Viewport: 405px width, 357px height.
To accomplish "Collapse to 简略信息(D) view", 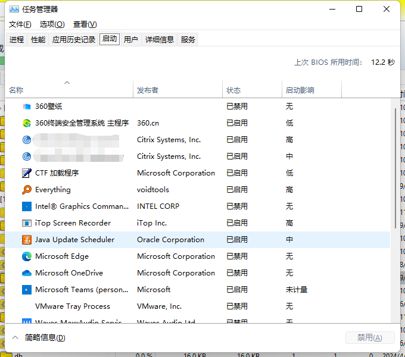I will (39, 337).
